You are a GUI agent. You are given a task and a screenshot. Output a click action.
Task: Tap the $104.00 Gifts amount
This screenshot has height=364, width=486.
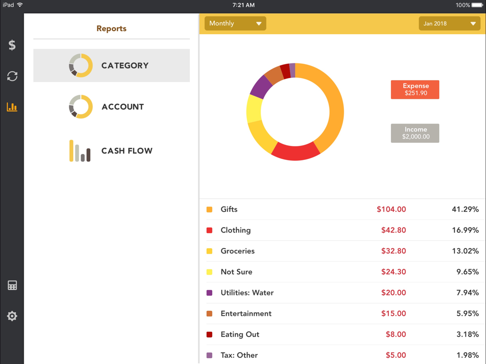[x=391, y=210]
